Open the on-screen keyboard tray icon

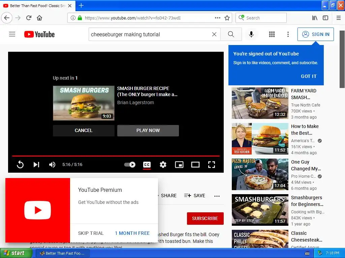click(307, 253)
